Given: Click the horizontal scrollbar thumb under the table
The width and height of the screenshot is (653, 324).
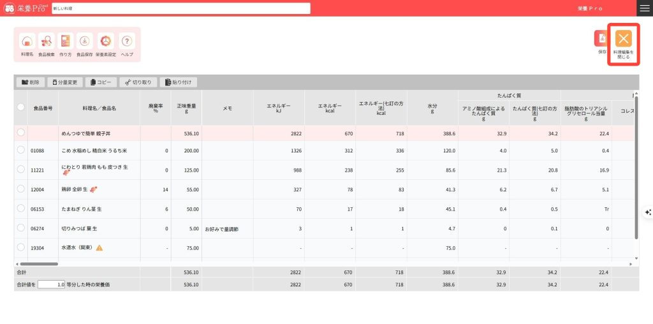Looking at the screenshot, I should pyautogui.click(x=39, y=264).
